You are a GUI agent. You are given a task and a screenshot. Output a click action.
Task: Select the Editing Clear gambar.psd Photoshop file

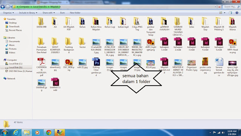[x=96, y=67]
